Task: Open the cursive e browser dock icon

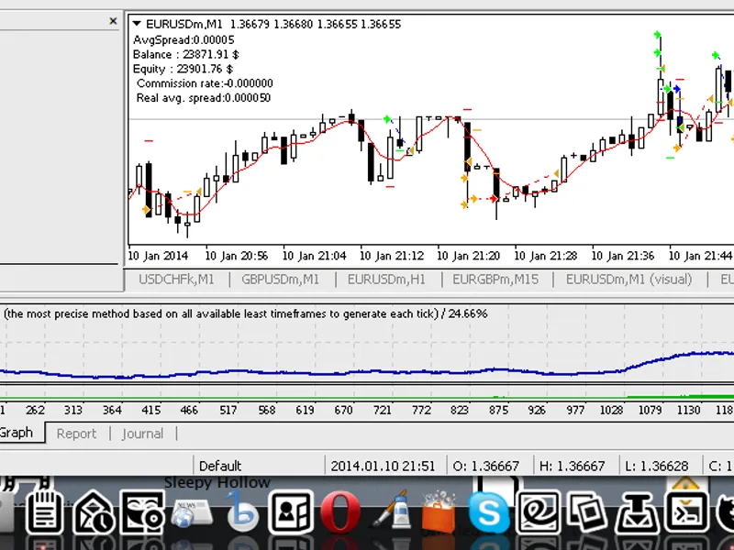Action: point(539,512)
